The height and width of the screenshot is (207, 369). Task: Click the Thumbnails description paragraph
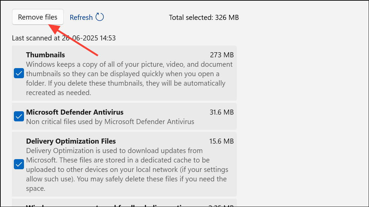[x=129, y=79]
